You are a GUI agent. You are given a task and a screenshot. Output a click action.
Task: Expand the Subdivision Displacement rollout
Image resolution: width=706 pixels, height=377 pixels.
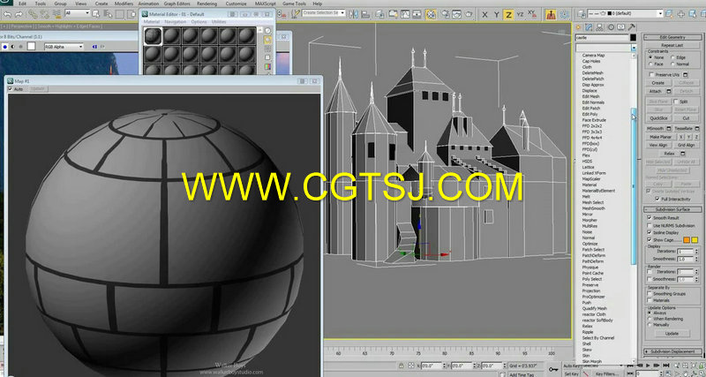(672, 351)
